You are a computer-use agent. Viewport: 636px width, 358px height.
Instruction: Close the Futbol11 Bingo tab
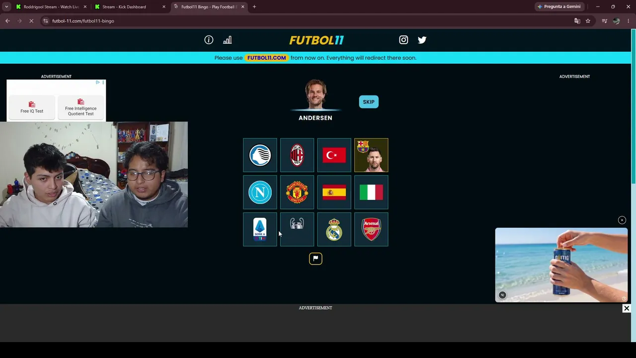(x=242, y=7)
